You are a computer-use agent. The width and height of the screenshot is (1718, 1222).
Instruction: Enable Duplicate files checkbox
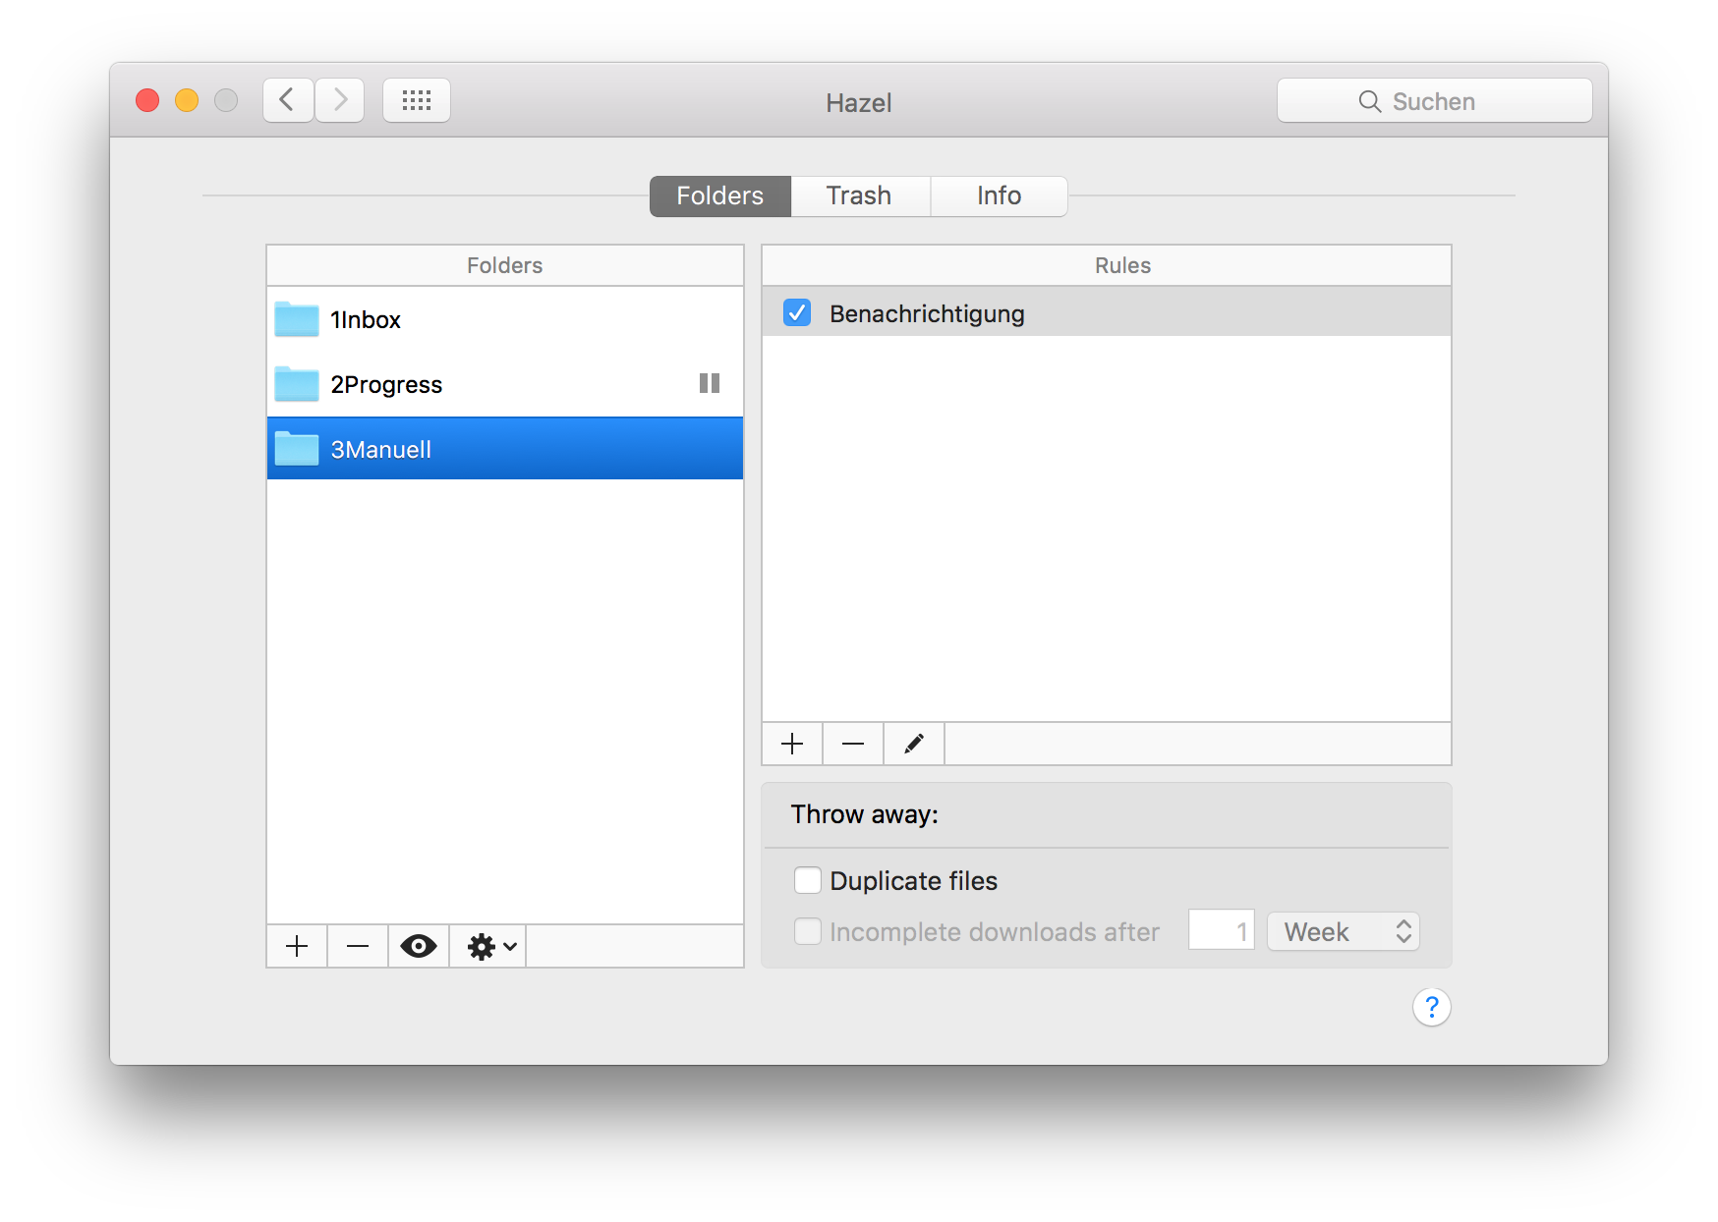pyautogui.click(x=808, y=880)
